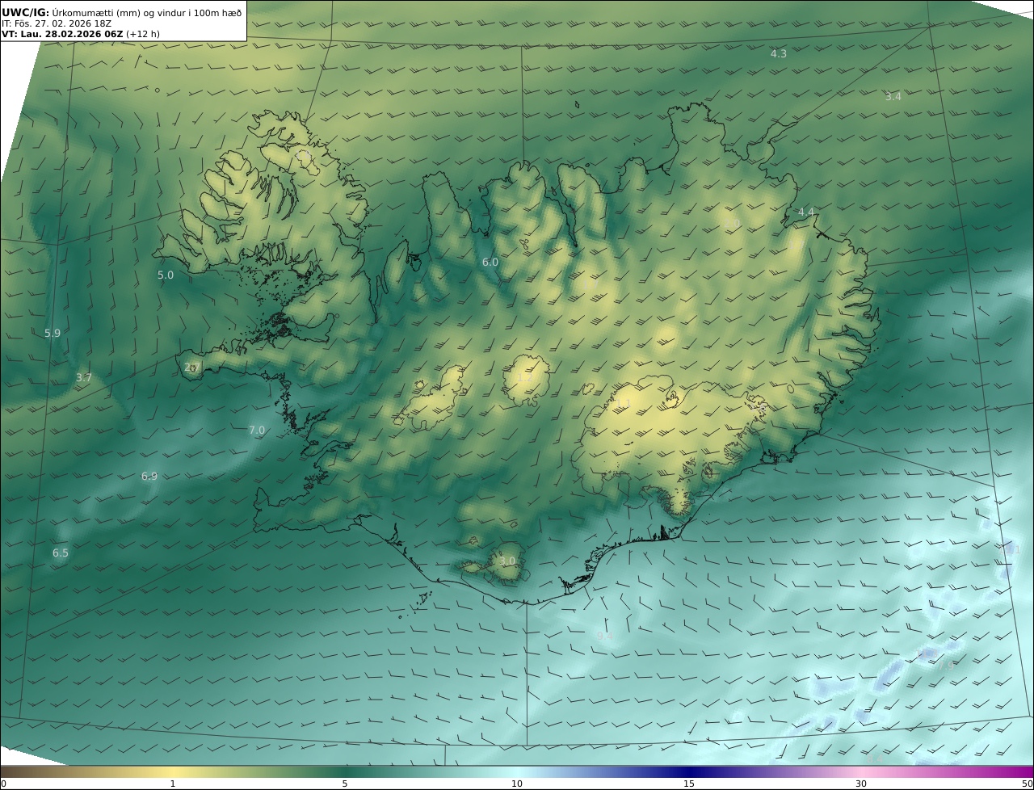Screen dimensions: 1034x790
Task: Select the valid time 'VT: Lau. 28.02.2026 06Z'
Action: [61, 34]
